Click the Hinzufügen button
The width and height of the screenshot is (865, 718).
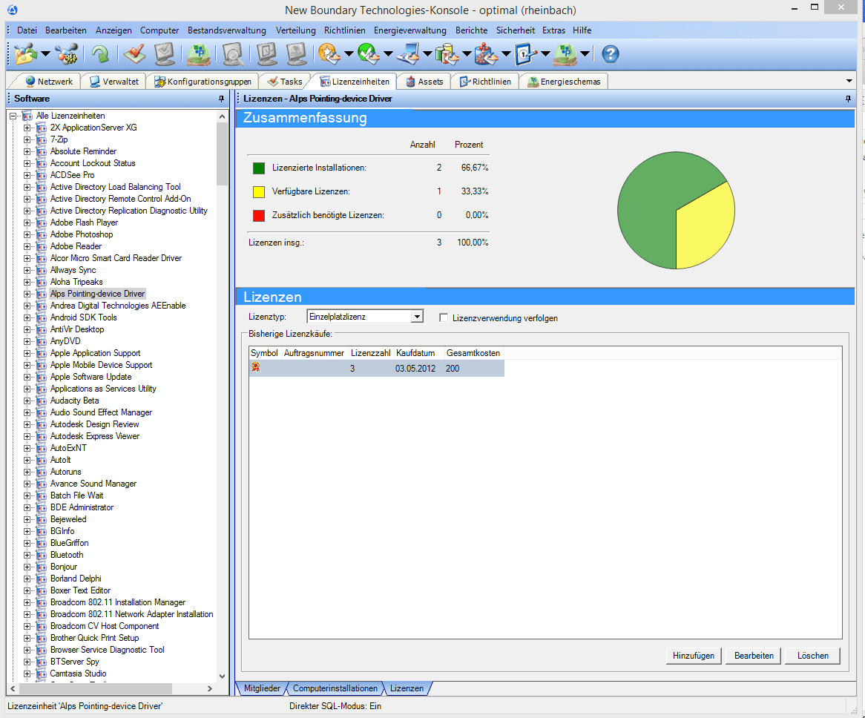click(x=693, y=656)
